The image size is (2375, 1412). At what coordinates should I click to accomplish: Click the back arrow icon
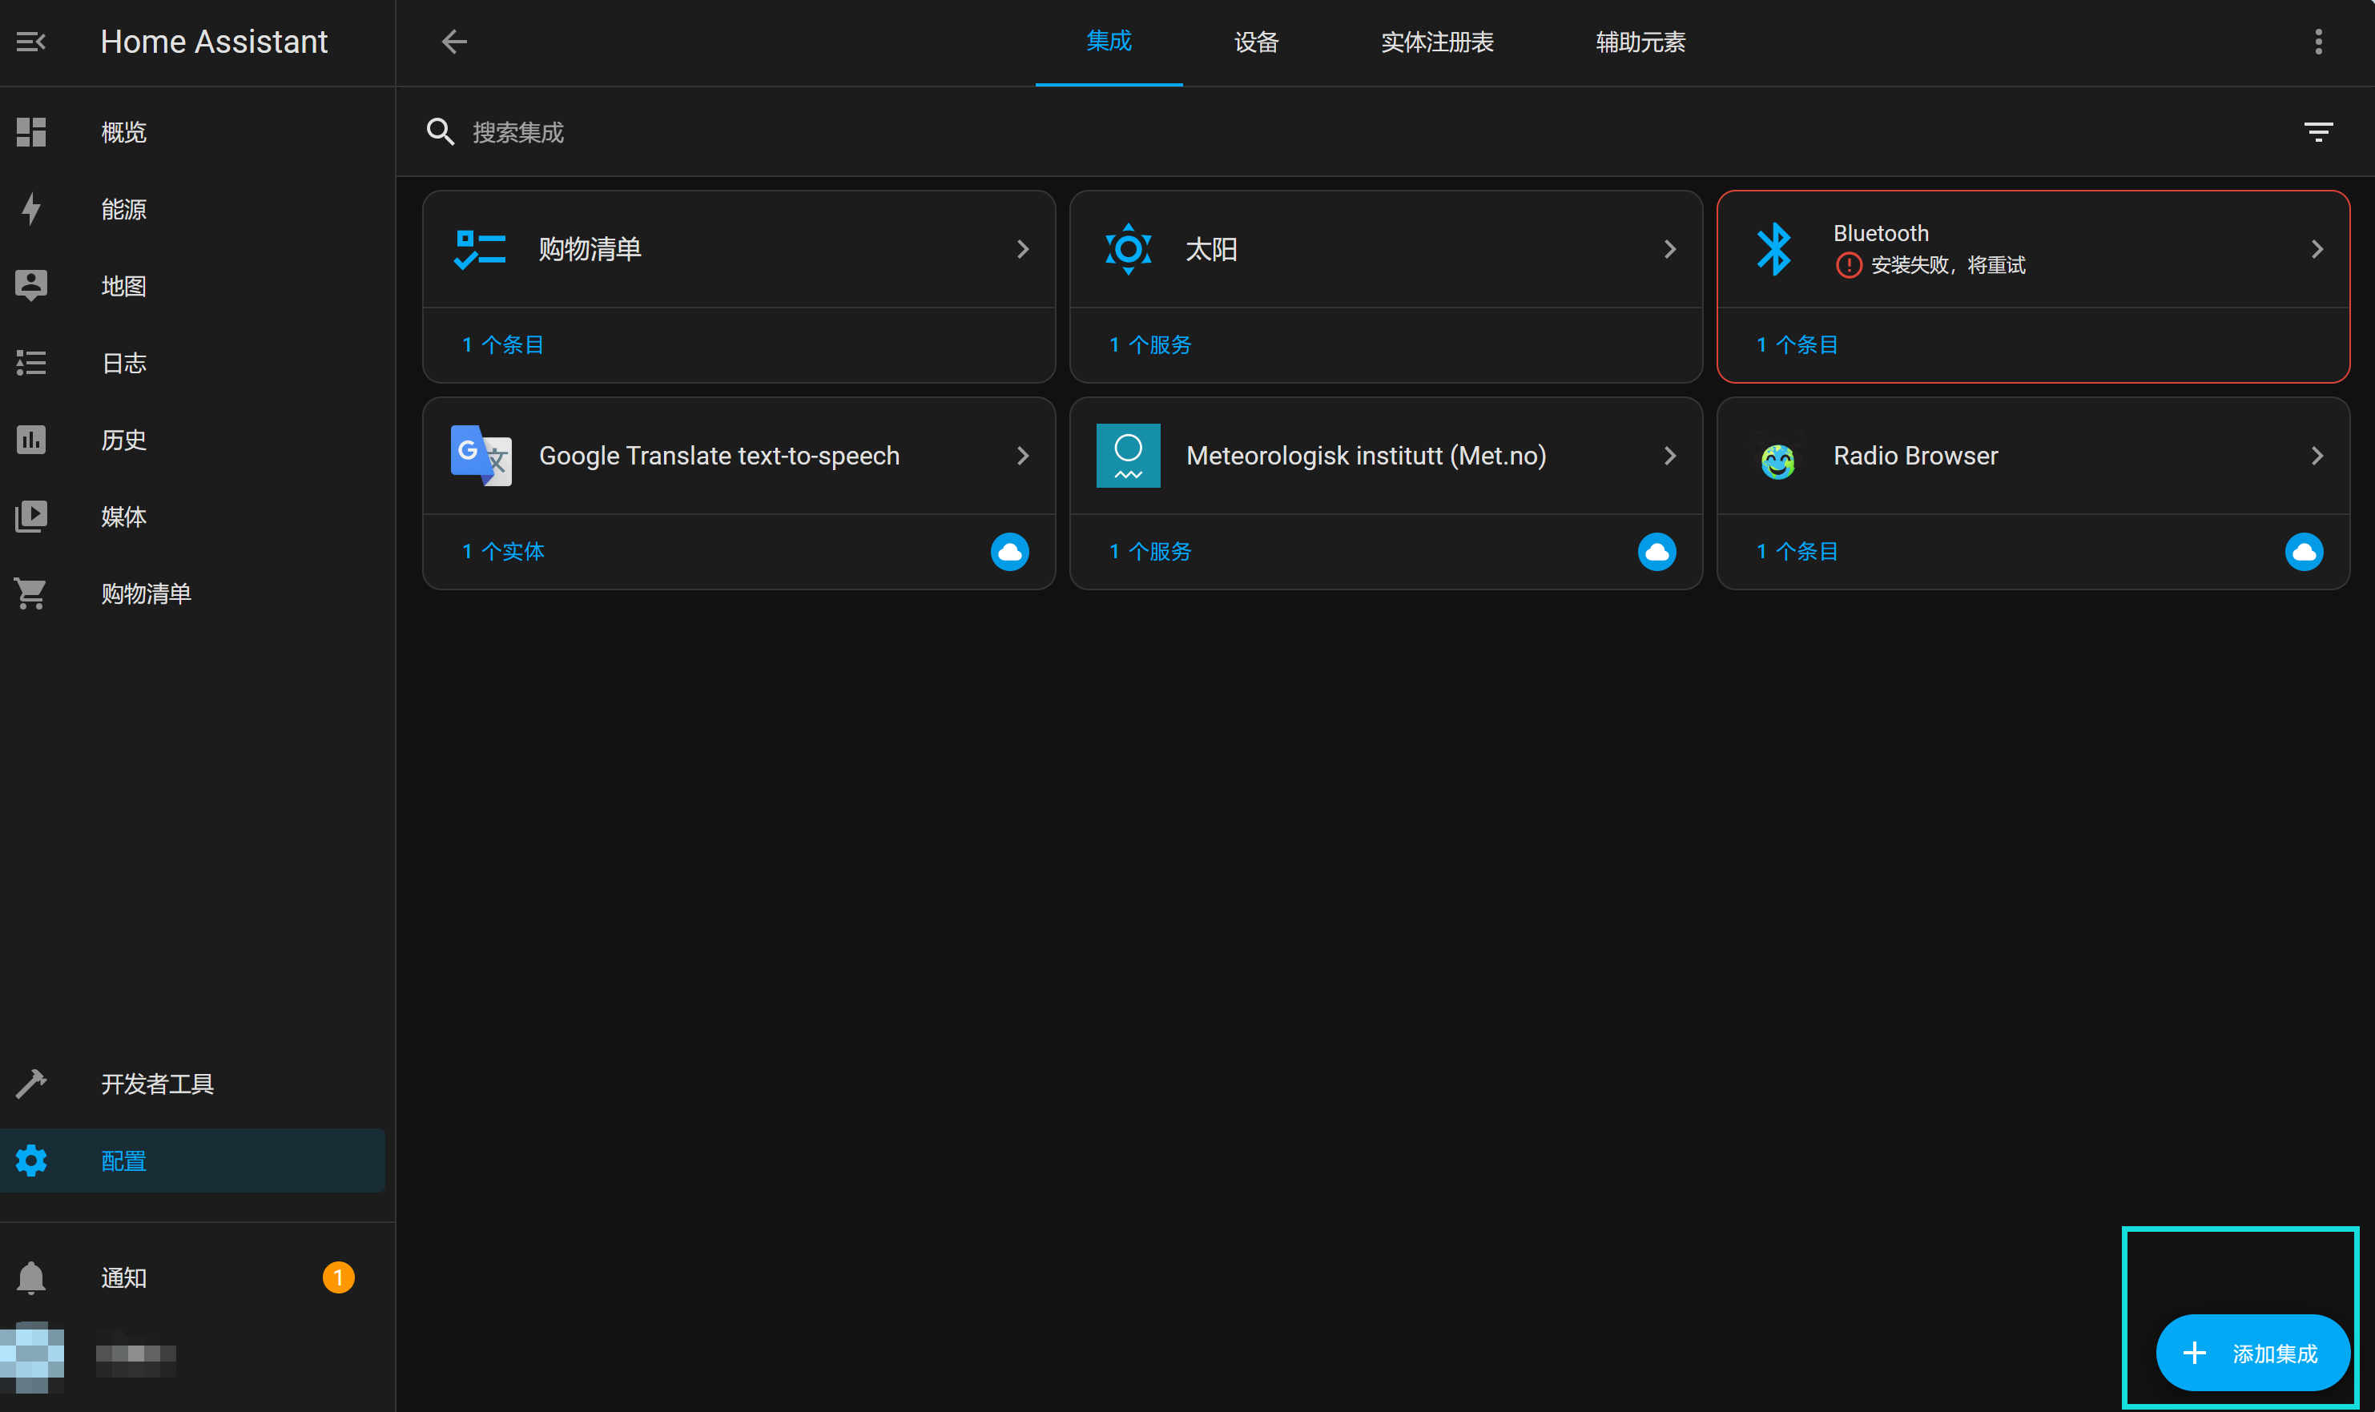pyautogui.click(x=454, y=42)
